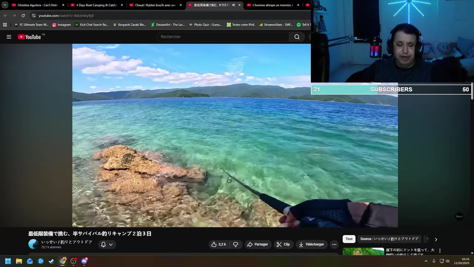Download the video via Télécharger
474x267 pixels.
point(312,244)
